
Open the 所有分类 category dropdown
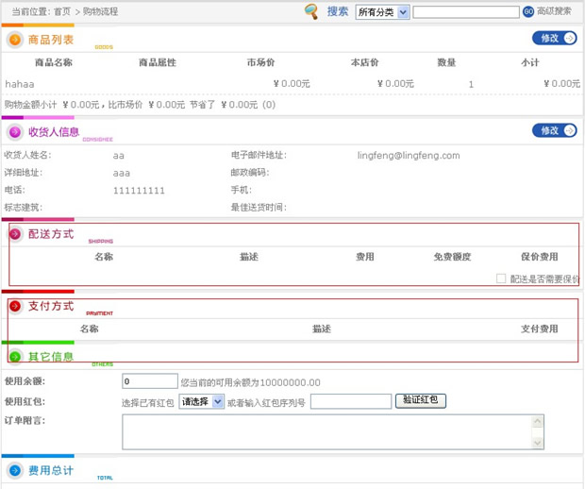pyautogui.click(x=382, y=12)
